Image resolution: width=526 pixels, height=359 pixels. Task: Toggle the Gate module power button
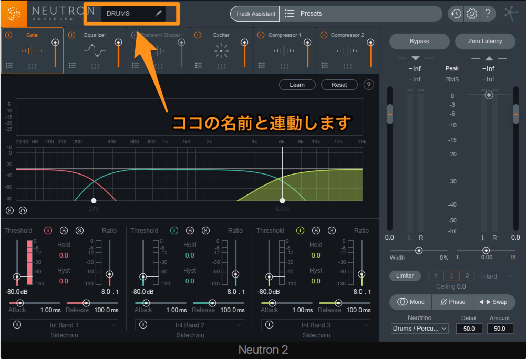[x=9, y=35]
